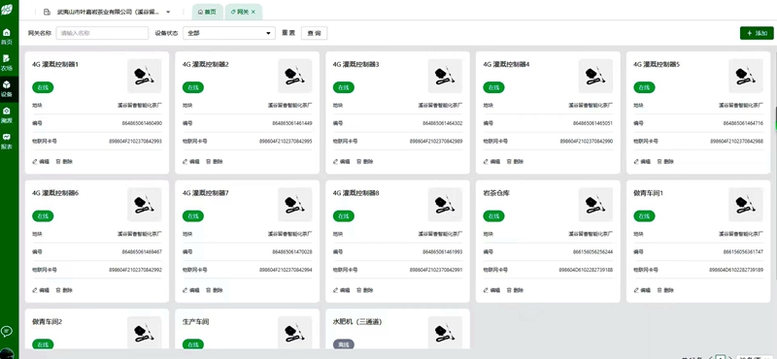Click the 岩茶仓库 device thumbnail
Image resolution: width=777 pixels, height=359 pixels.
(595, 205)
